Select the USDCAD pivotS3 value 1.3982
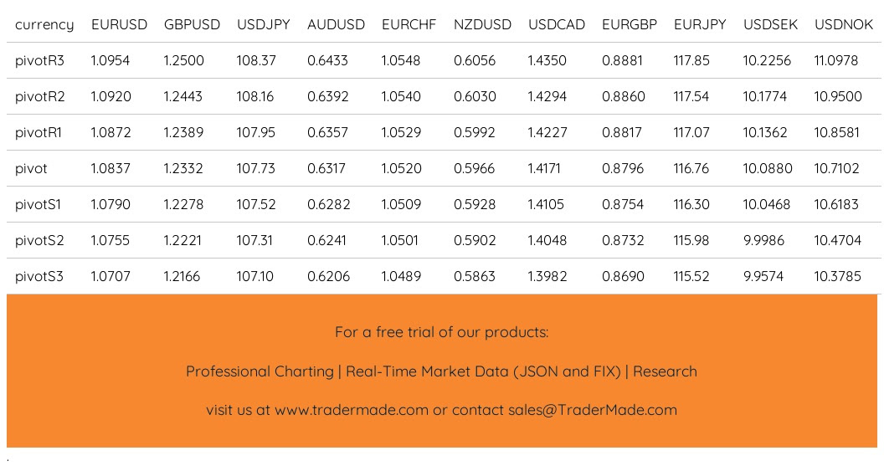 (x=547, y=277)
